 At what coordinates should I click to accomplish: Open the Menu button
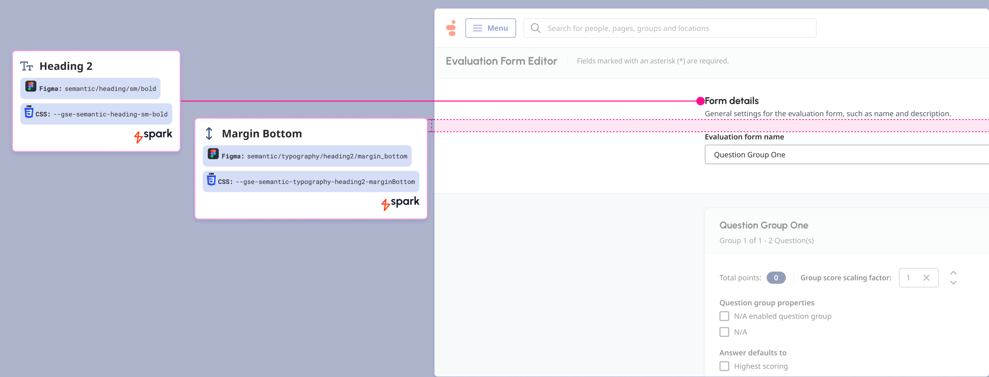point(491,28)
